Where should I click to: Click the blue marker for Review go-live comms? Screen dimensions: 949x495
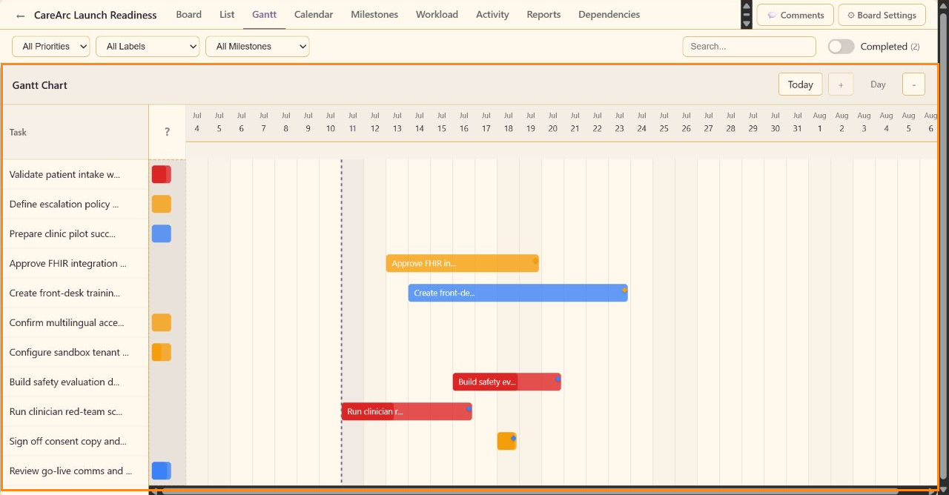coord(162,471)
